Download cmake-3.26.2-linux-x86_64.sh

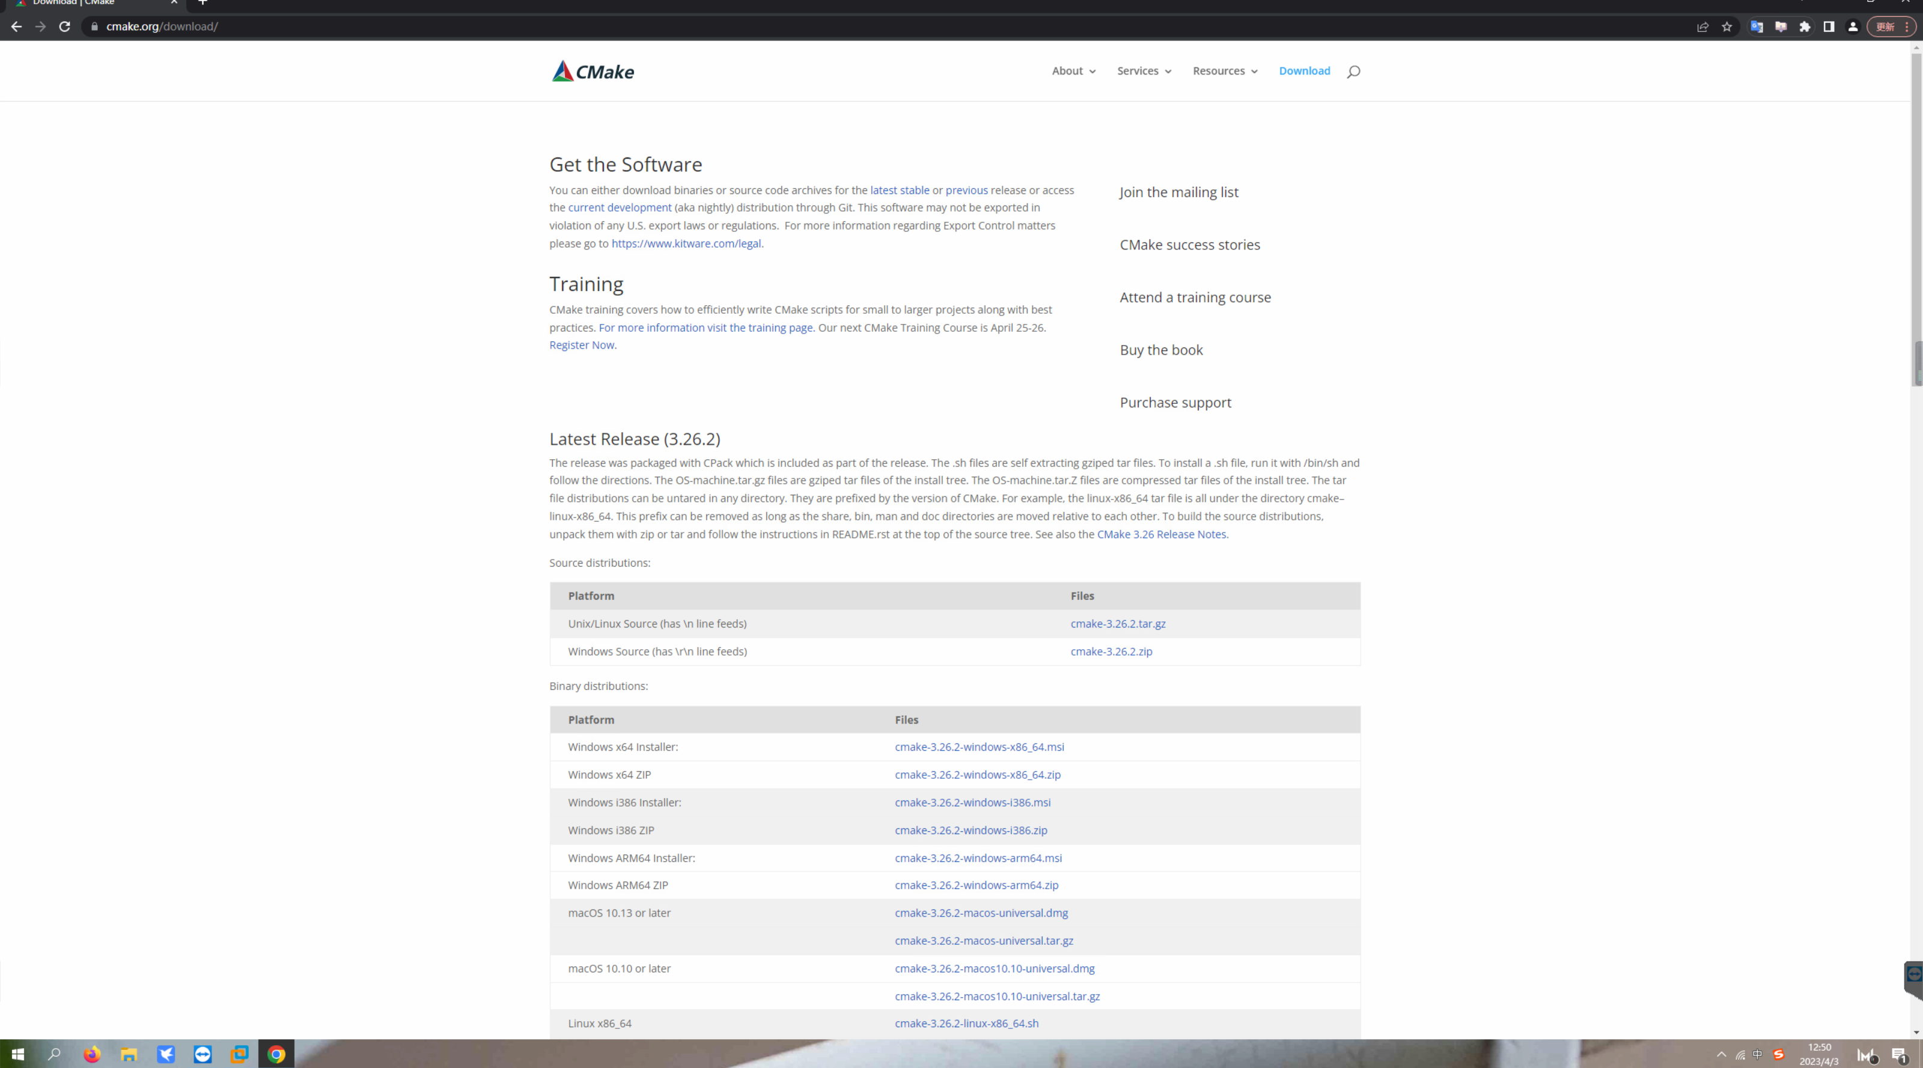click(967, 1024)
